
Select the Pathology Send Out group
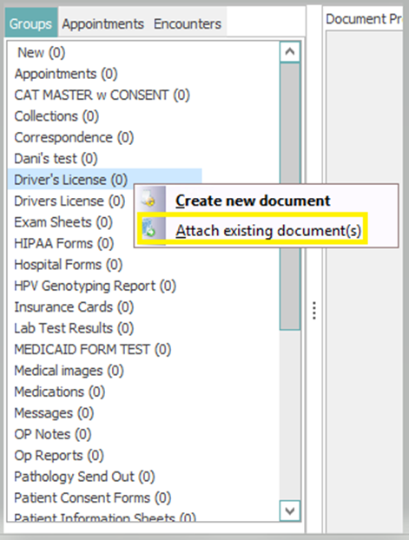(84, 477)
